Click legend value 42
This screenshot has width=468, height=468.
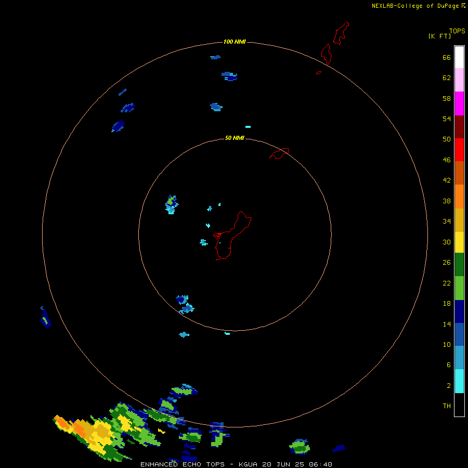click(x=447, y=180)
